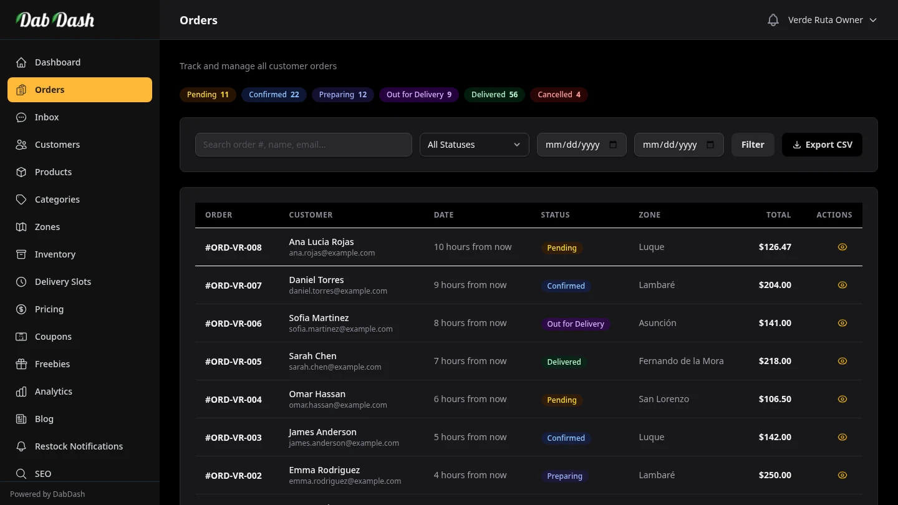Open the Categories tag icon
Screen dimensions: 898x505
(x=21, y=200)
